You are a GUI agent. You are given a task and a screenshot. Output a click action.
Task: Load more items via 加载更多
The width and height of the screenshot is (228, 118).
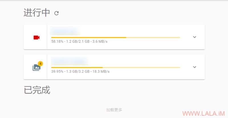tap(114, 110)
